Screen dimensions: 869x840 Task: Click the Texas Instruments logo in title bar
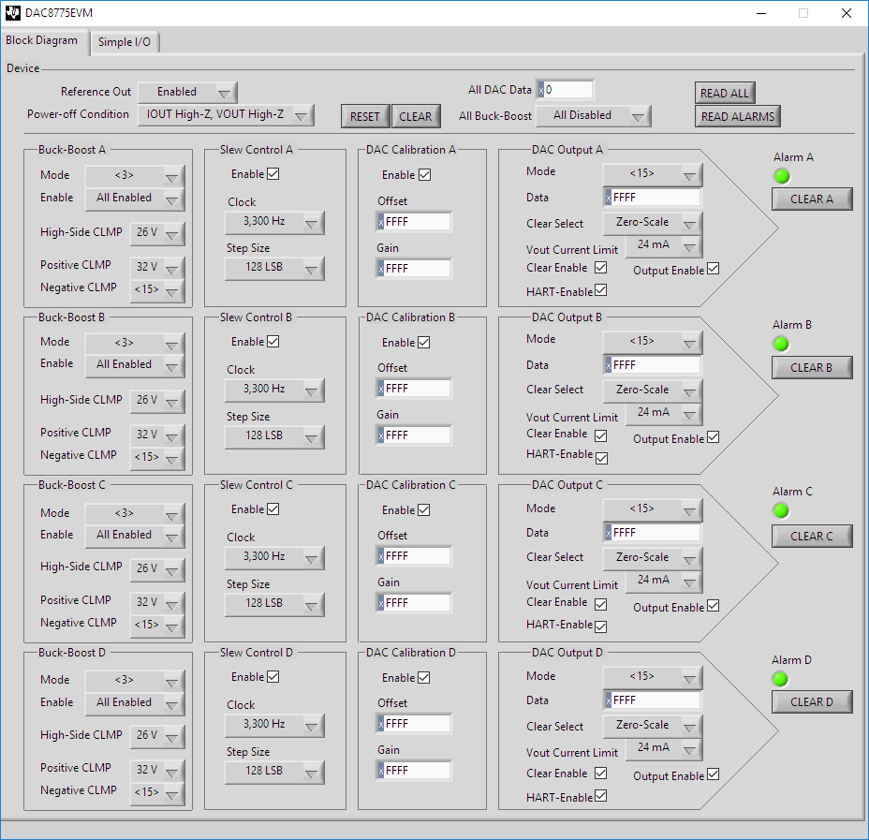(13, 13)
